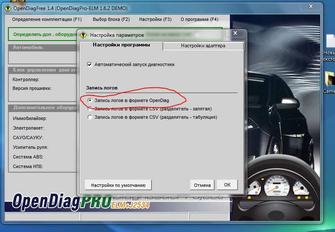The height and width of the screenshot is (232, 335).
Task: Click the OpenDiag icon in main title bar
Action: pyautogui.click(x=8, y=8)
